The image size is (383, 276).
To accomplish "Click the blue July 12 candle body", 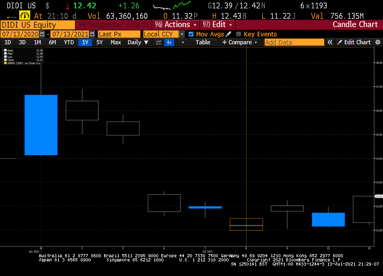I will click(x=328, y=220).
